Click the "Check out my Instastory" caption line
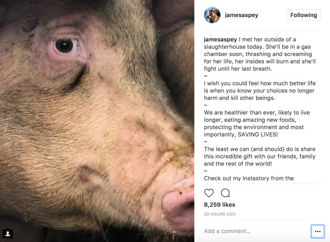 click(x=249, y=178)
